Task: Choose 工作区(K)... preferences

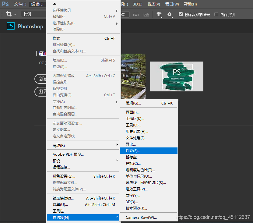Action: coord(149,119)
